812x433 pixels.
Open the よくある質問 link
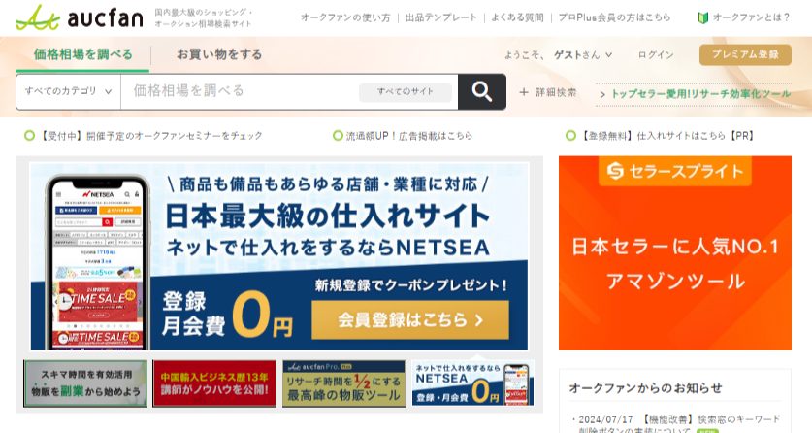click(517, 17)
